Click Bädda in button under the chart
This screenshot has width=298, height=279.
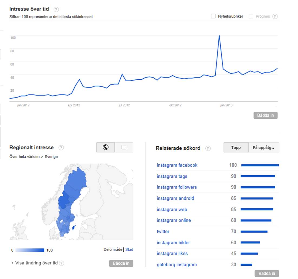[x=266, y=115]
